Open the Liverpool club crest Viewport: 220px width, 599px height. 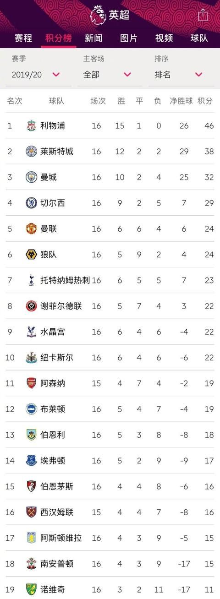tap(31, 125)
